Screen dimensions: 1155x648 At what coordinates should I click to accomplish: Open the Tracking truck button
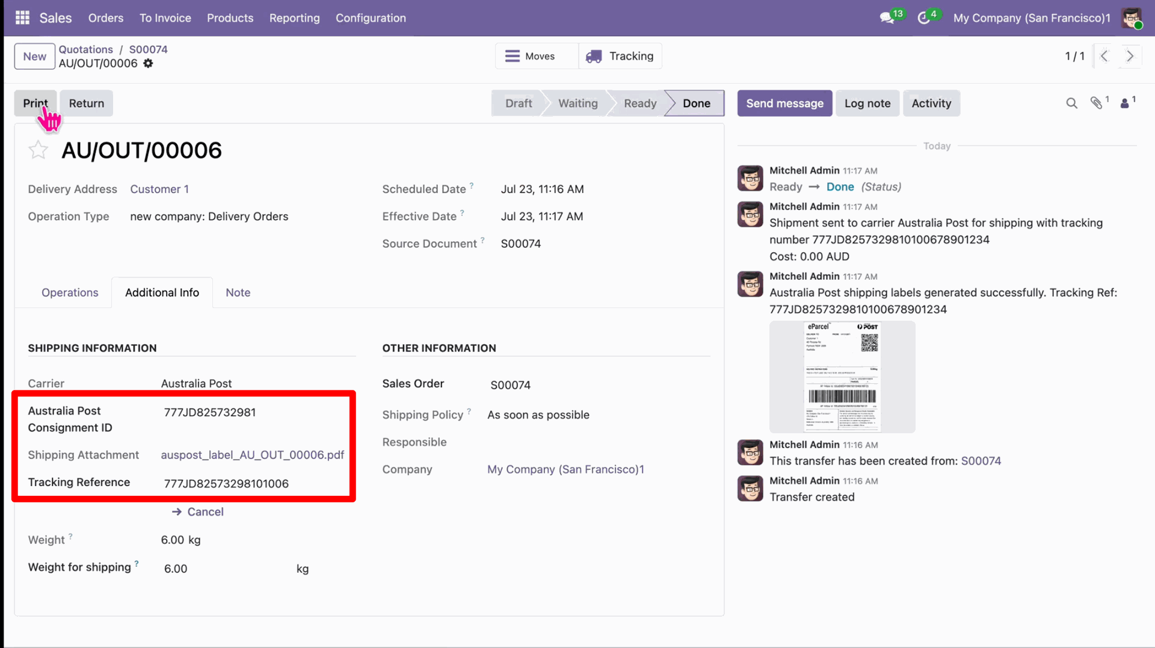pyautogui.click(x=620, y=56)
